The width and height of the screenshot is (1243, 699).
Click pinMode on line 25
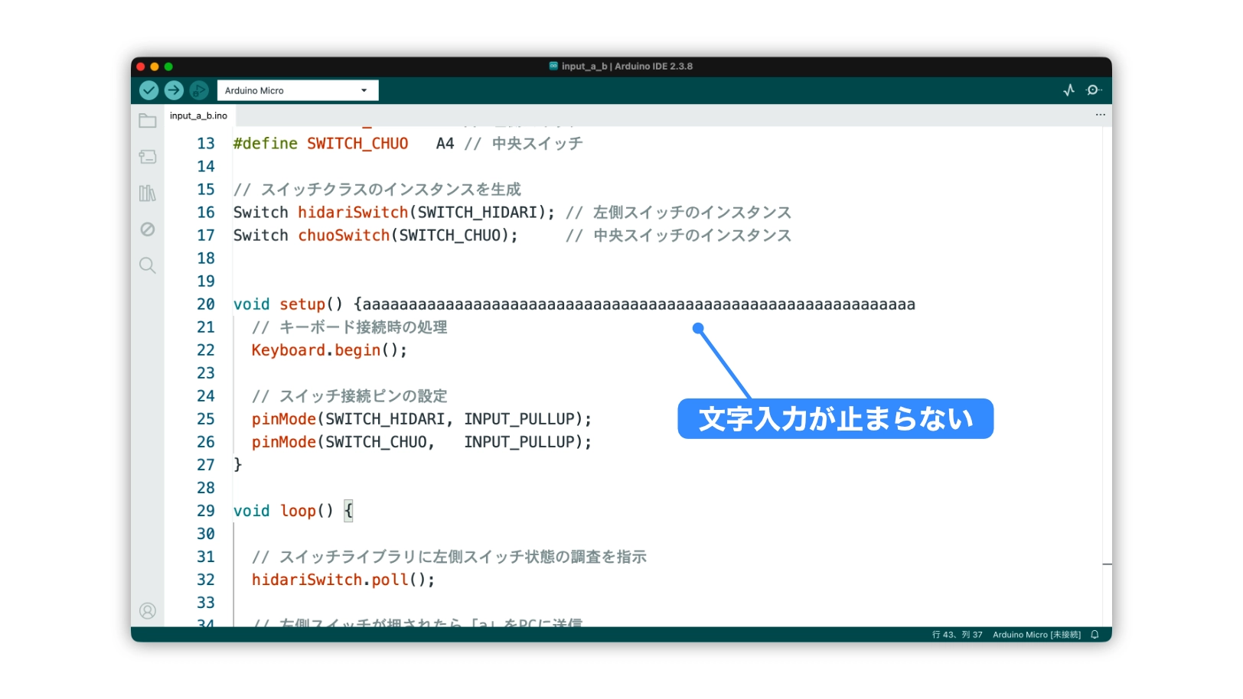coord(284,419)
